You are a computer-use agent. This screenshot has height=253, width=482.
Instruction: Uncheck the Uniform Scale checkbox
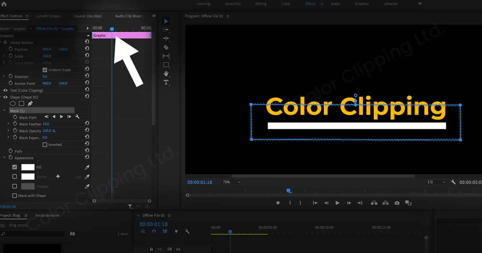click(45, 70)
